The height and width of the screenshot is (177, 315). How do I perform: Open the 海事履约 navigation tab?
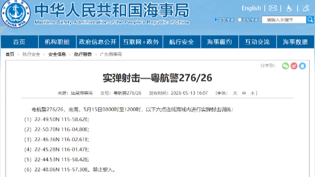click(x=220, y=42)
